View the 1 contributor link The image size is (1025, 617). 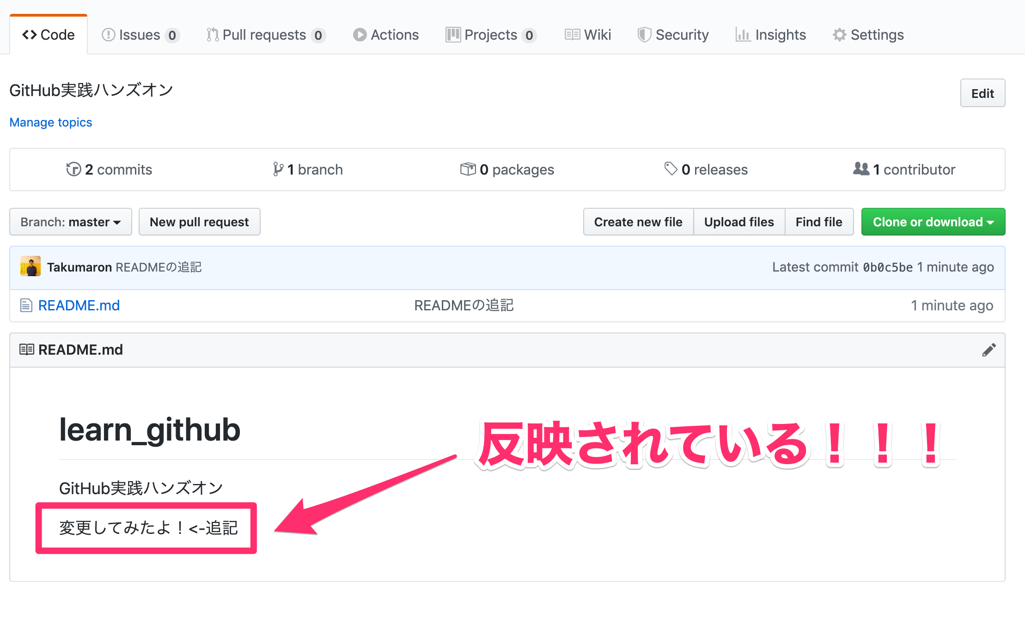pyautogui.click(x=904, y=169)
